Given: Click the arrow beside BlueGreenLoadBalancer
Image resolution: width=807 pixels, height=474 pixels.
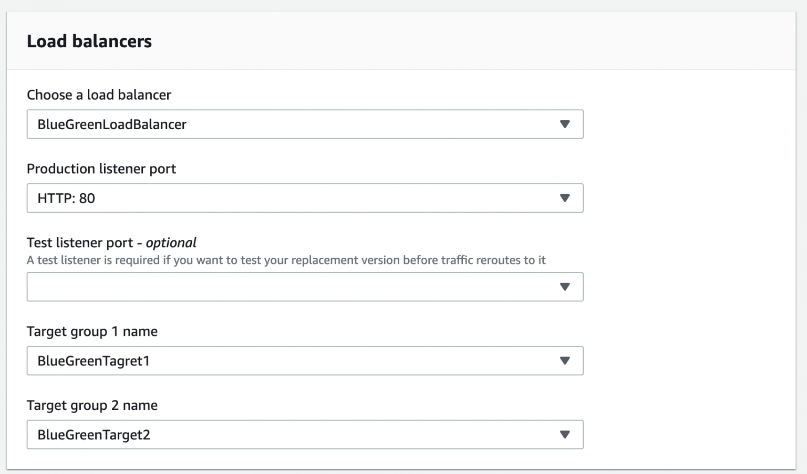Looking at the screenshot, I should coord(565,124).
